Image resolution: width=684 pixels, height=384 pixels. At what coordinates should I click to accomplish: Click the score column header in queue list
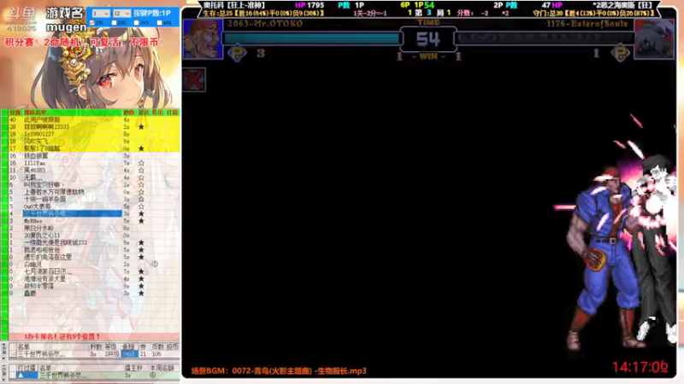15,113
